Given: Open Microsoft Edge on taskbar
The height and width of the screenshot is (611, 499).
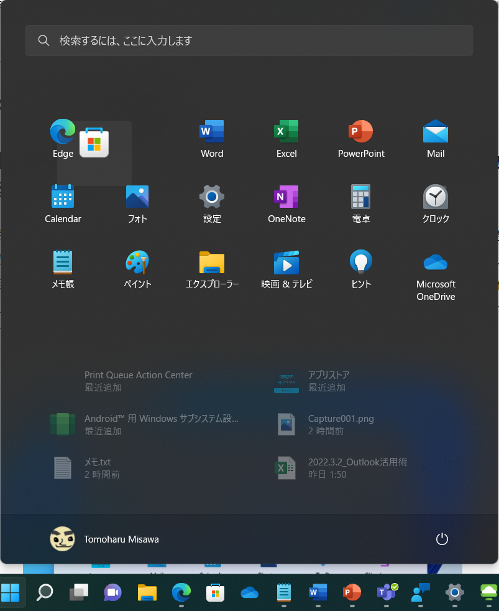Looking at the screenshot, I should pos(181,593).
